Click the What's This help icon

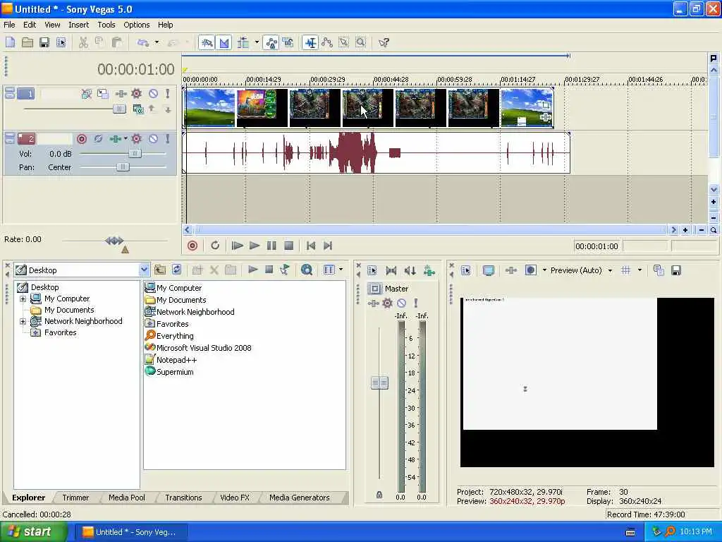[384, 43]
